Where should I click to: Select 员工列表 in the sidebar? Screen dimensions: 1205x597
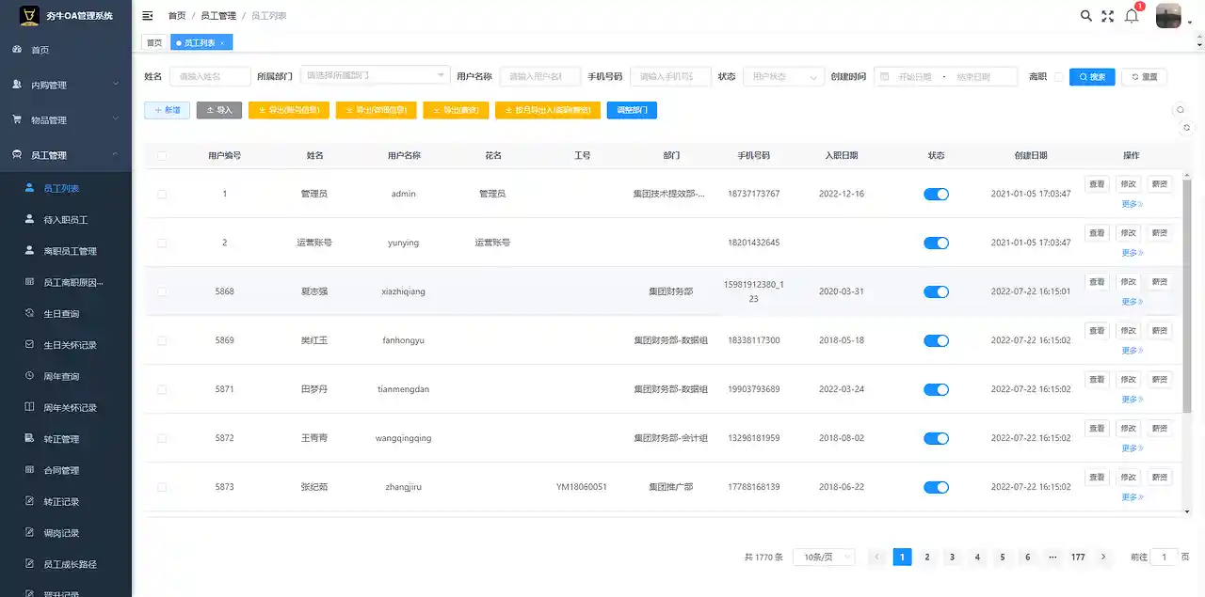pyautogui.click(x=66, y=188)
